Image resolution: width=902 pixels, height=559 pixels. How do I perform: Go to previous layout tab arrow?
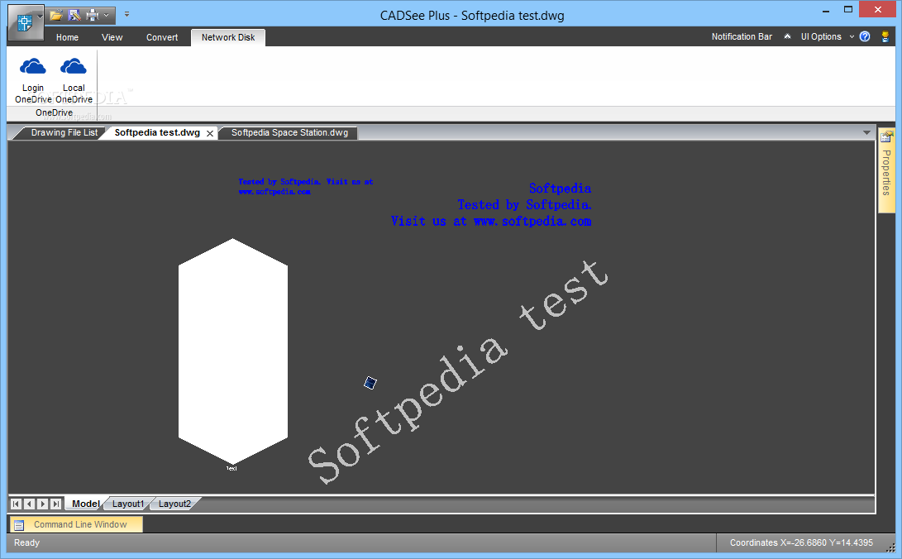tap(29, 504)
